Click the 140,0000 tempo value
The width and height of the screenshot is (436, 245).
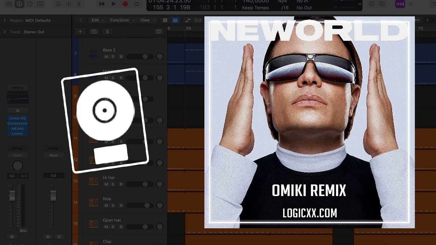255,2
